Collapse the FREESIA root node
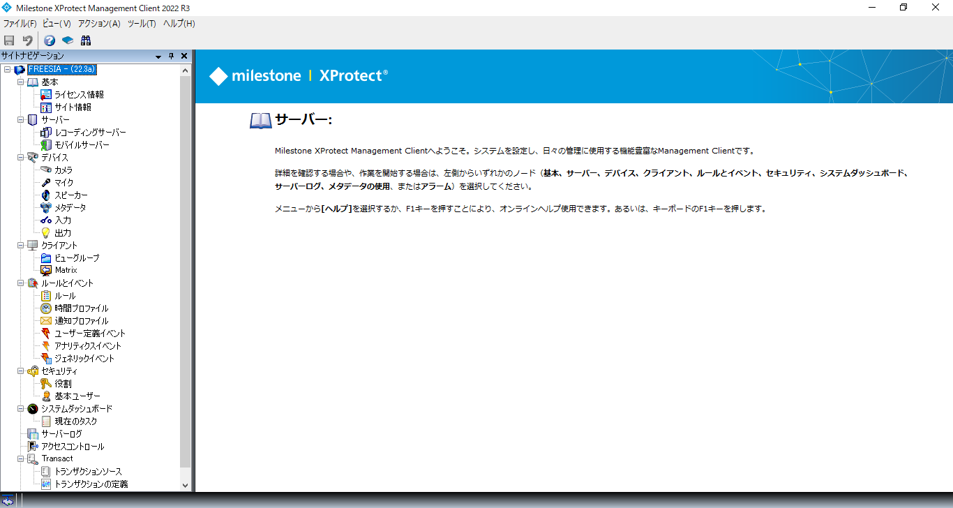 click(x=7, y=70)
